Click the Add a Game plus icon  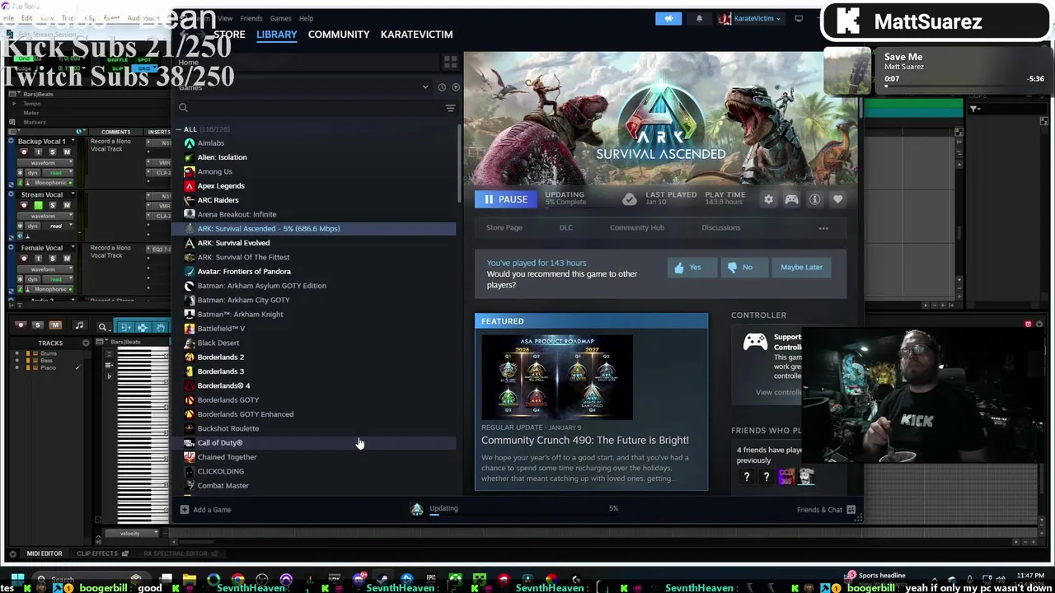point(184,510)
